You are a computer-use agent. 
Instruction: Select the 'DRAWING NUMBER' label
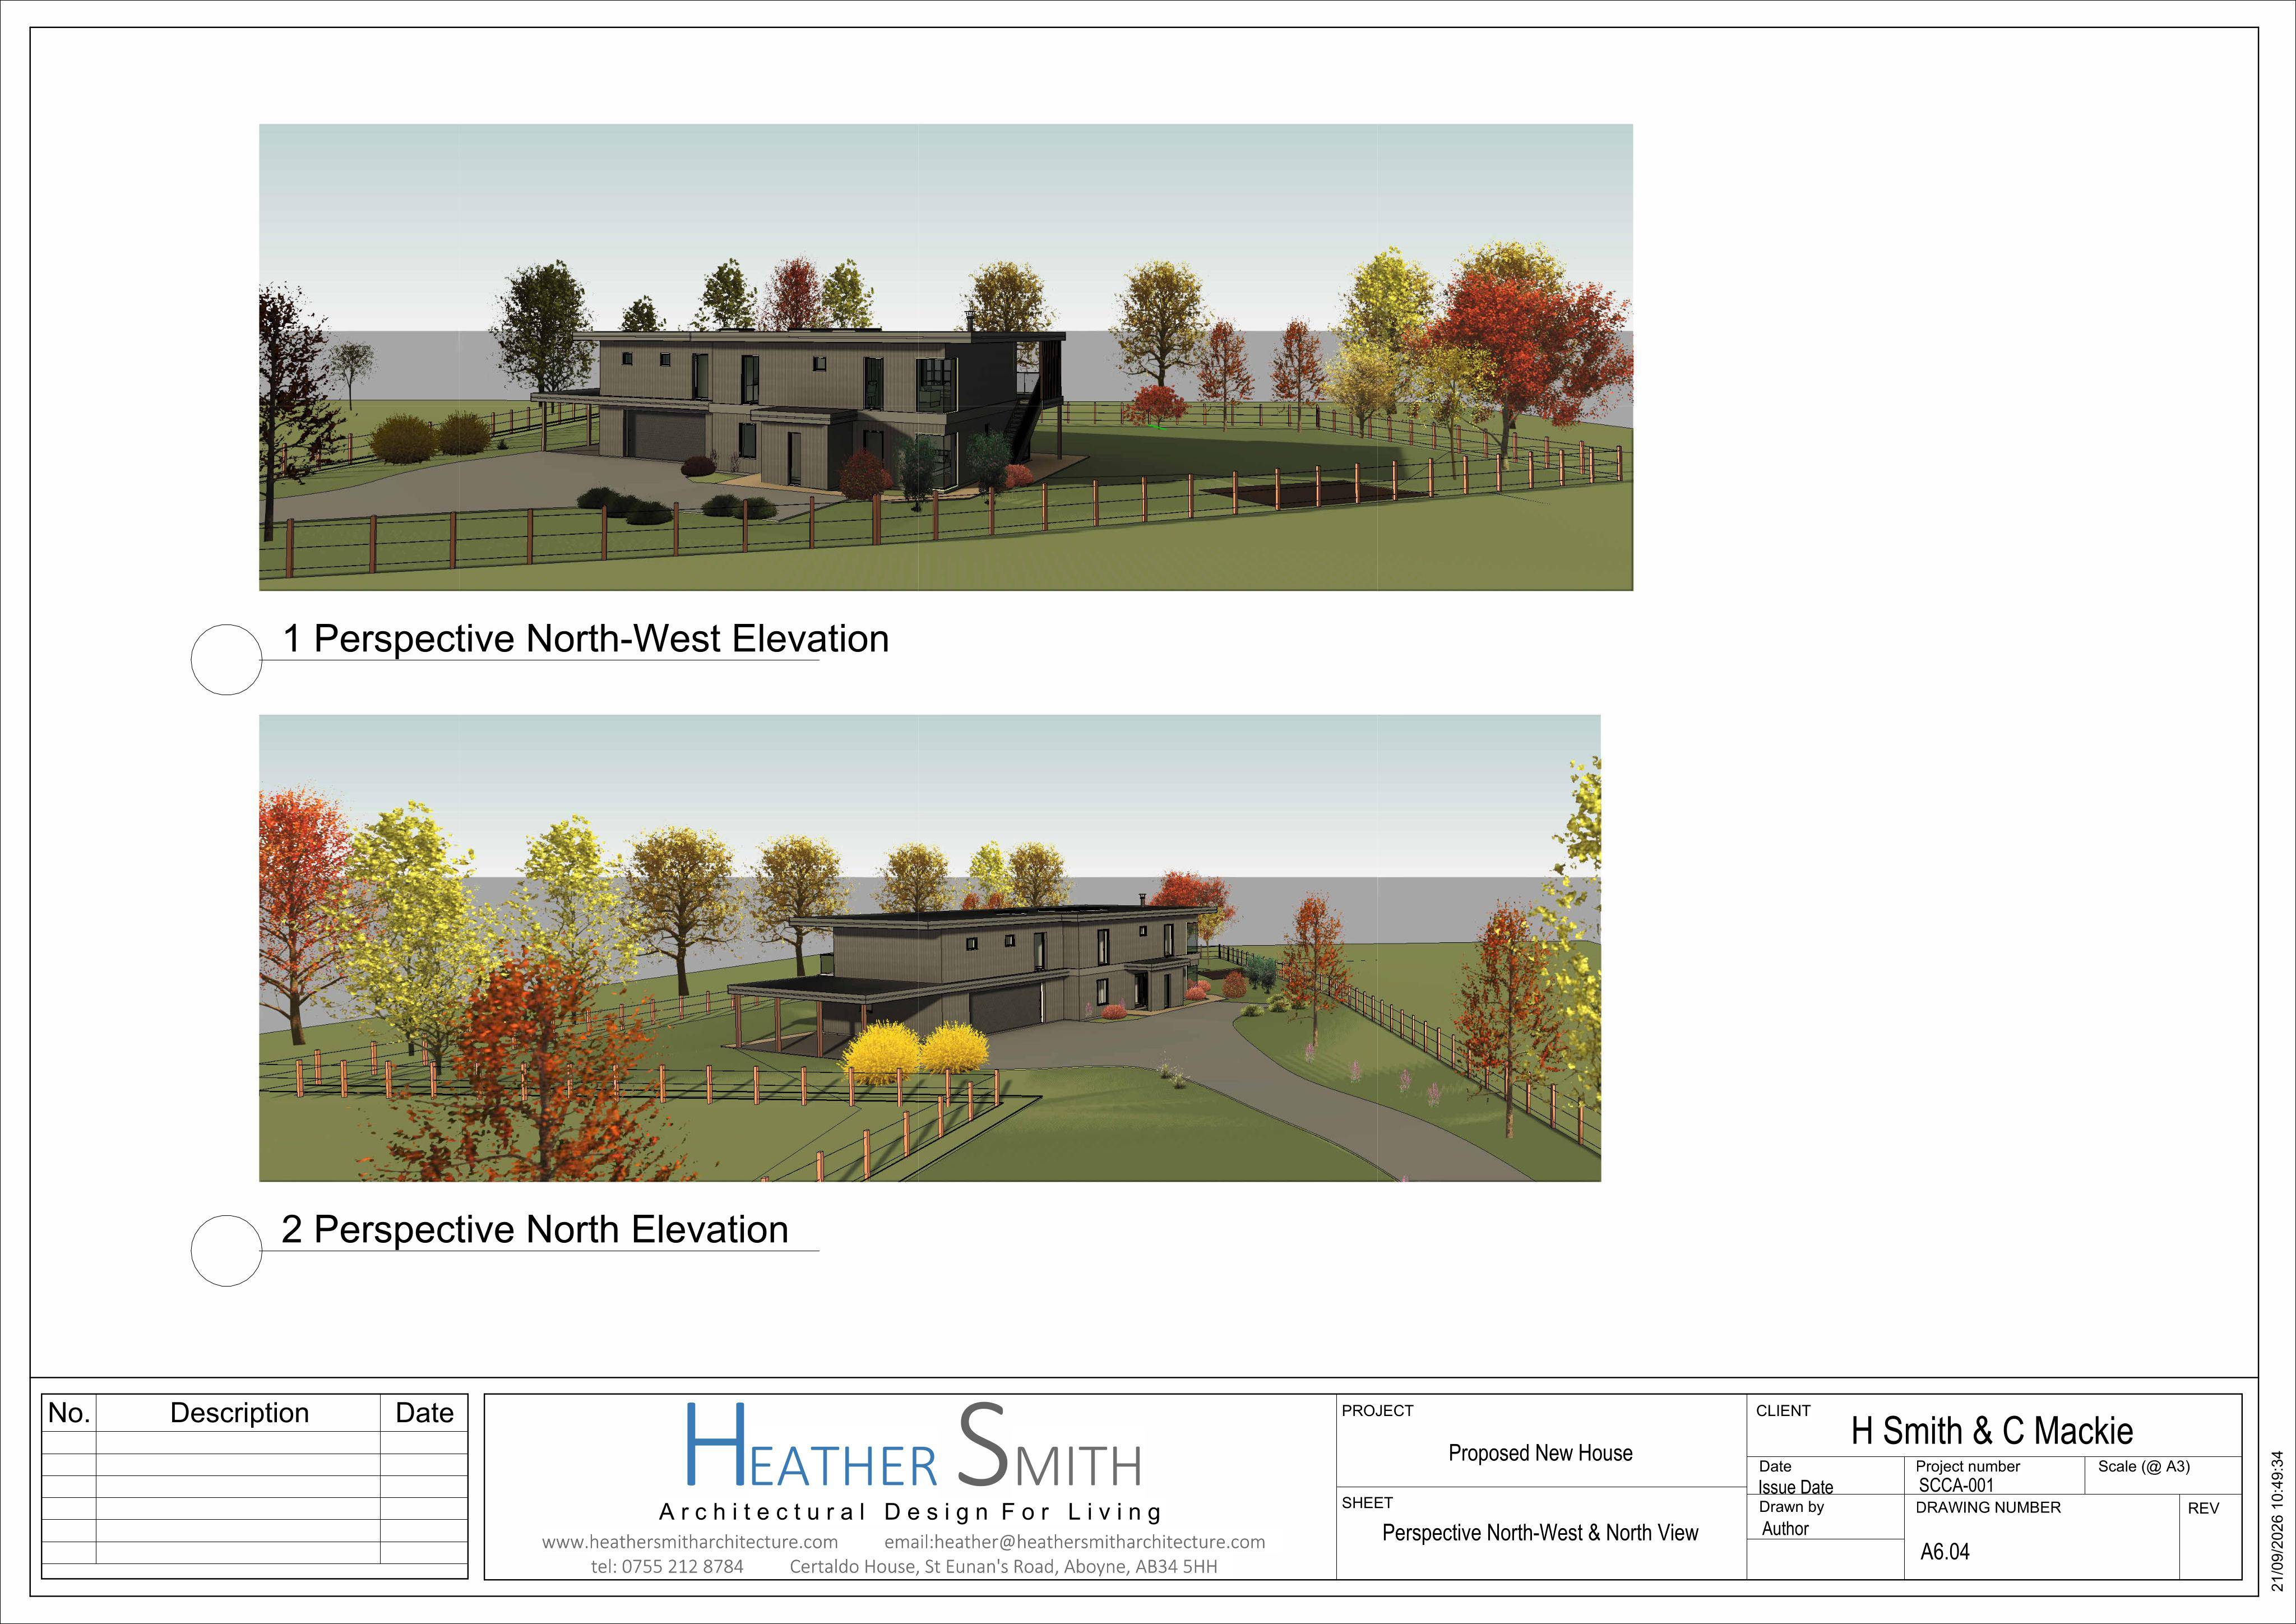click(1988, 1507)
